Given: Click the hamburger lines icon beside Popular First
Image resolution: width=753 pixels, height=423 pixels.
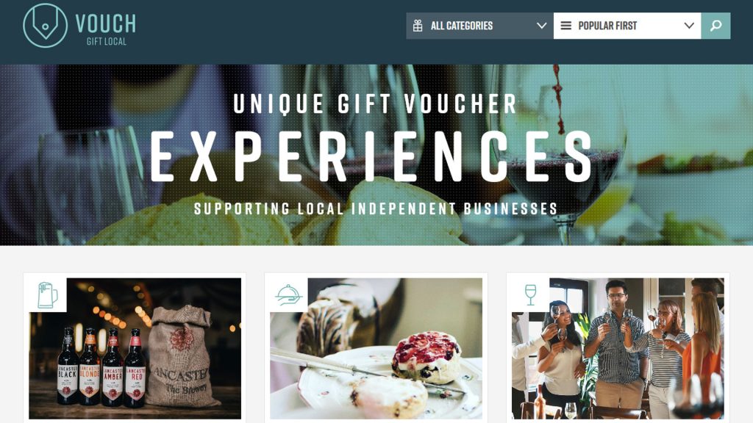Looking at the screenshot, I should (566, 26).
